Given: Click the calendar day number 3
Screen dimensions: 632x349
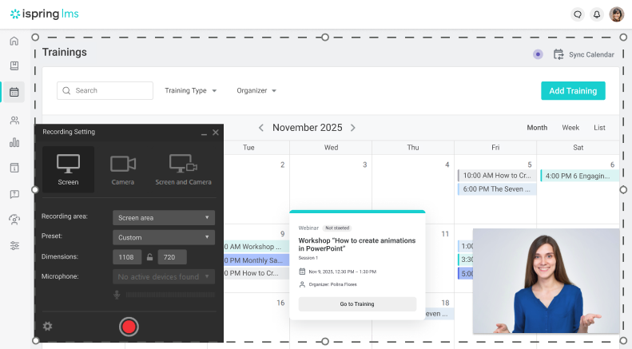Looking at the screenshot, I should pos(365,165).
